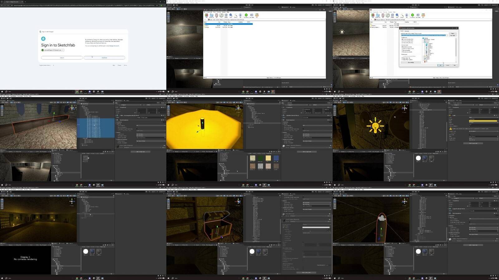The height and width of the screenshot is (280, 499).
Task: Select 'Ask before overwrite' radio button
Action: click(402, 47)
